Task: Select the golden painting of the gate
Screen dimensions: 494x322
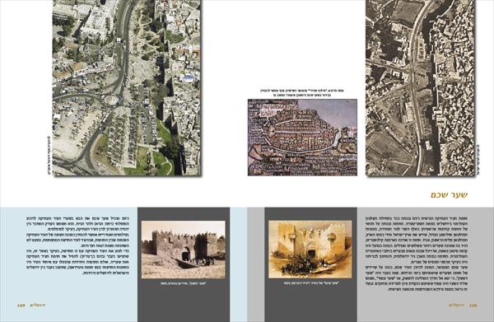Action: (x=310, y=250)
